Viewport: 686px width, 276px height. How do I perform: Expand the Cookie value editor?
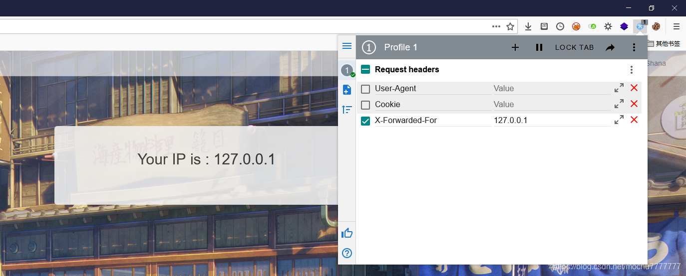(619, 104)
